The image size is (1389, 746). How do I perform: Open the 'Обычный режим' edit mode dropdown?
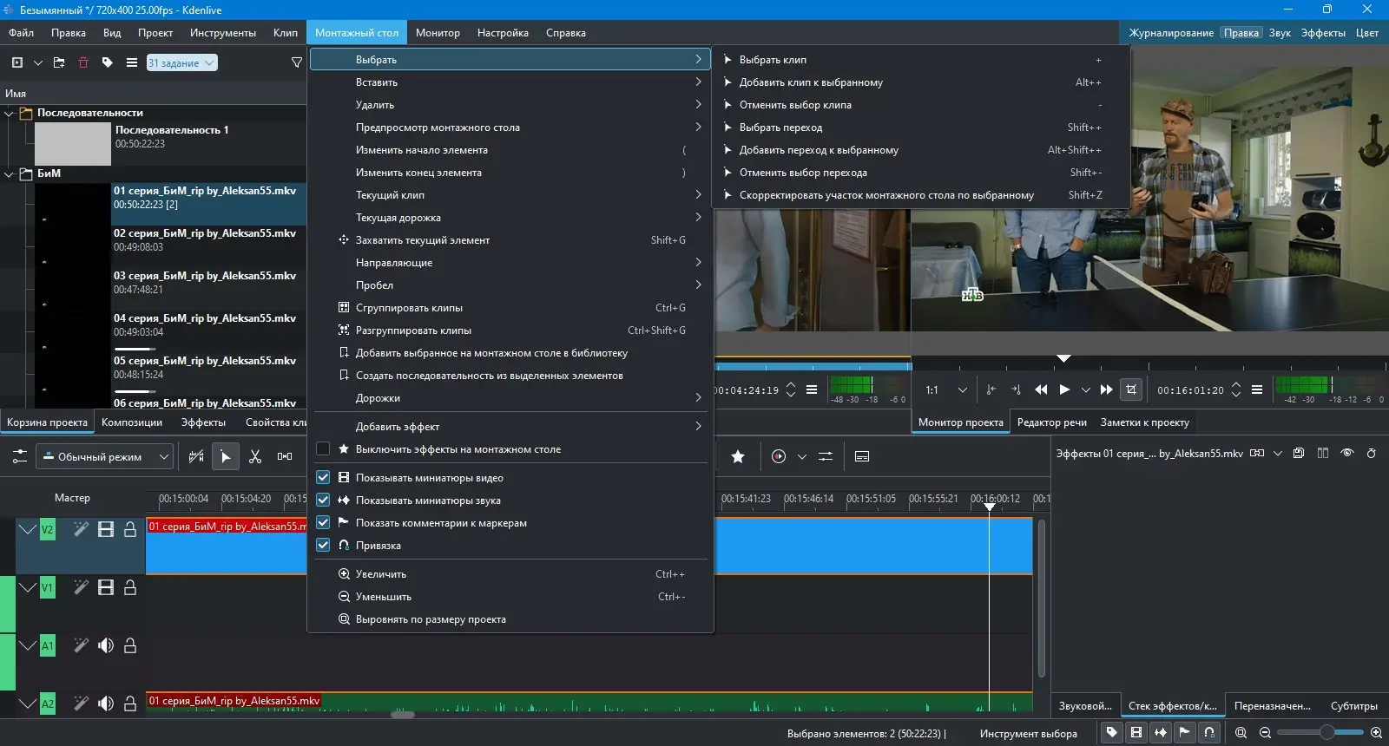[x=104, y=456]
